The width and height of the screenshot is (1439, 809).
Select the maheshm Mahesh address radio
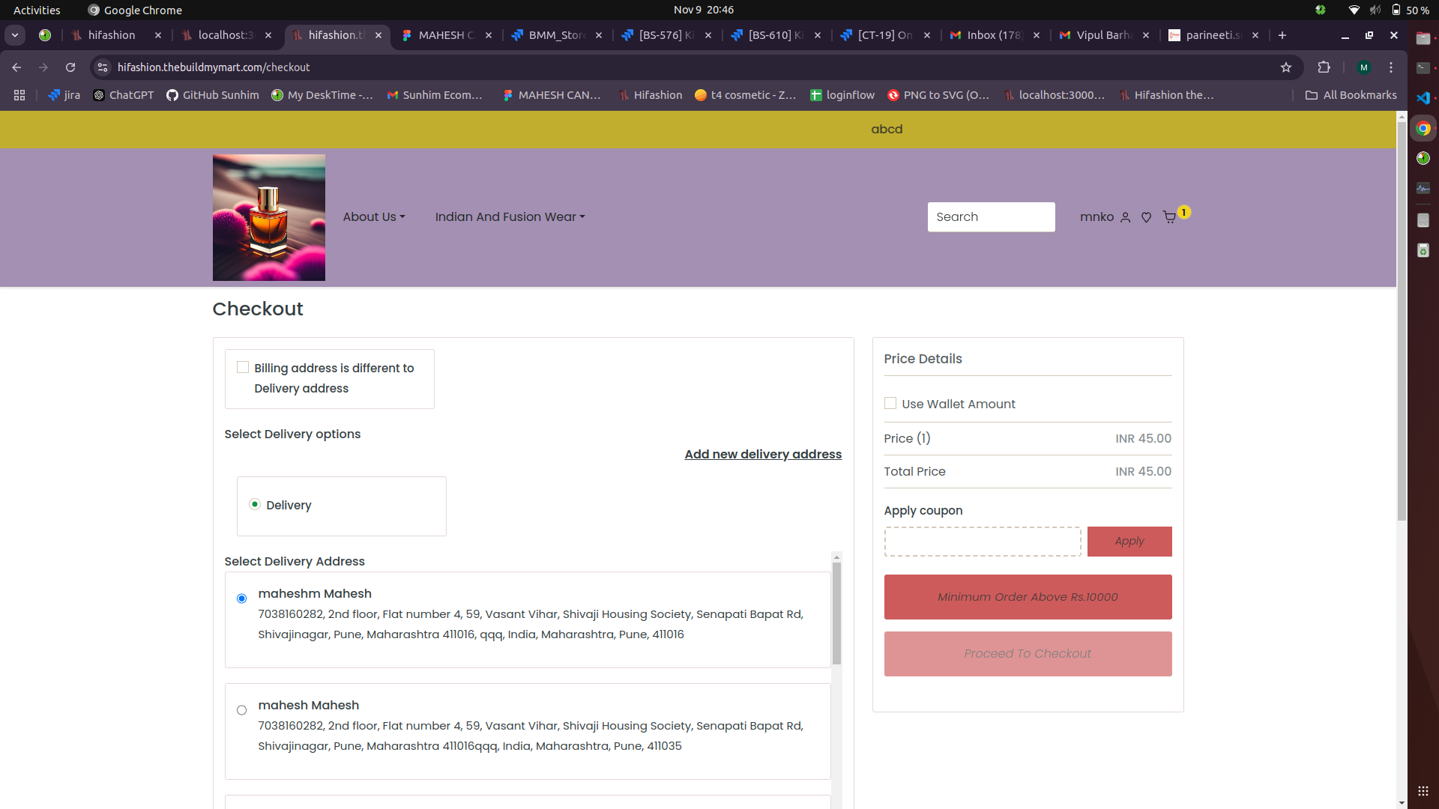241,599
